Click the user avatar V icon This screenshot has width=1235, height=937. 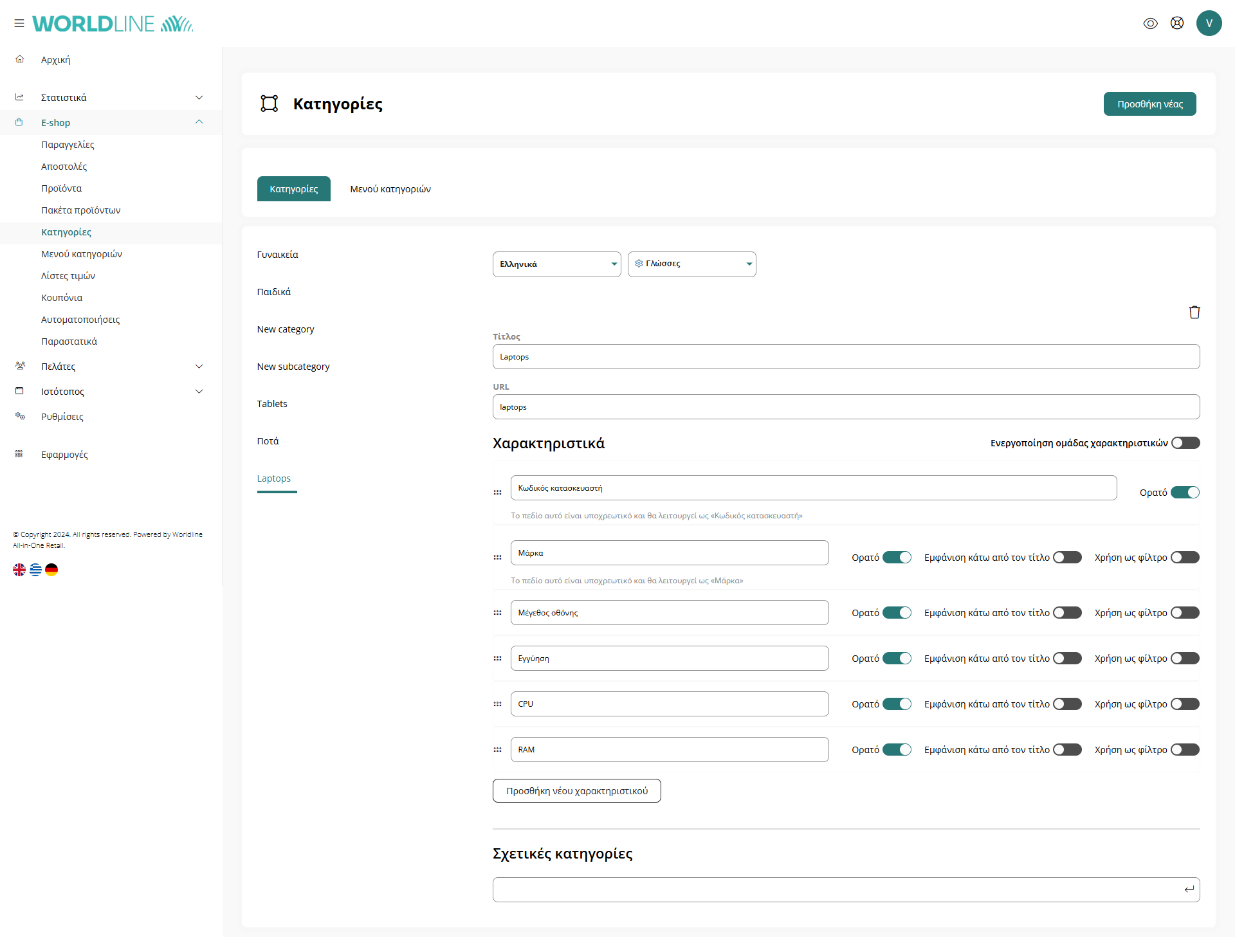pos(1209,23)
